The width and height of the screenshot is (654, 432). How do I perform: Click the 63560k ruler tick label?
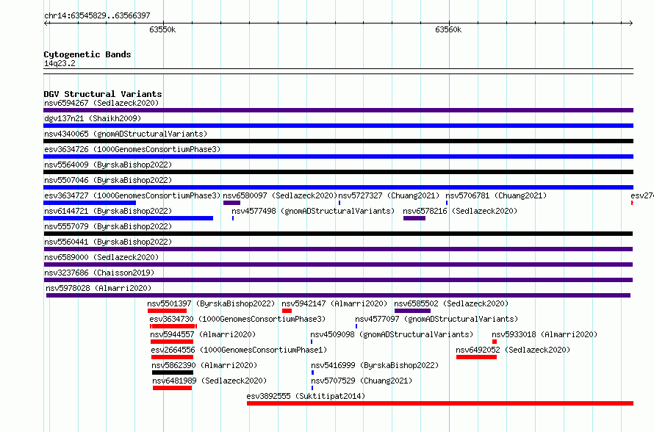point(448,29)
